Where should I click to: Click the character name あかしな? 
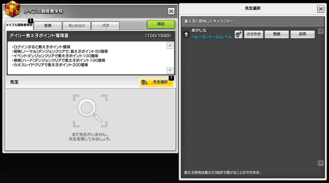pyautogui.click(x=199, y=31)
